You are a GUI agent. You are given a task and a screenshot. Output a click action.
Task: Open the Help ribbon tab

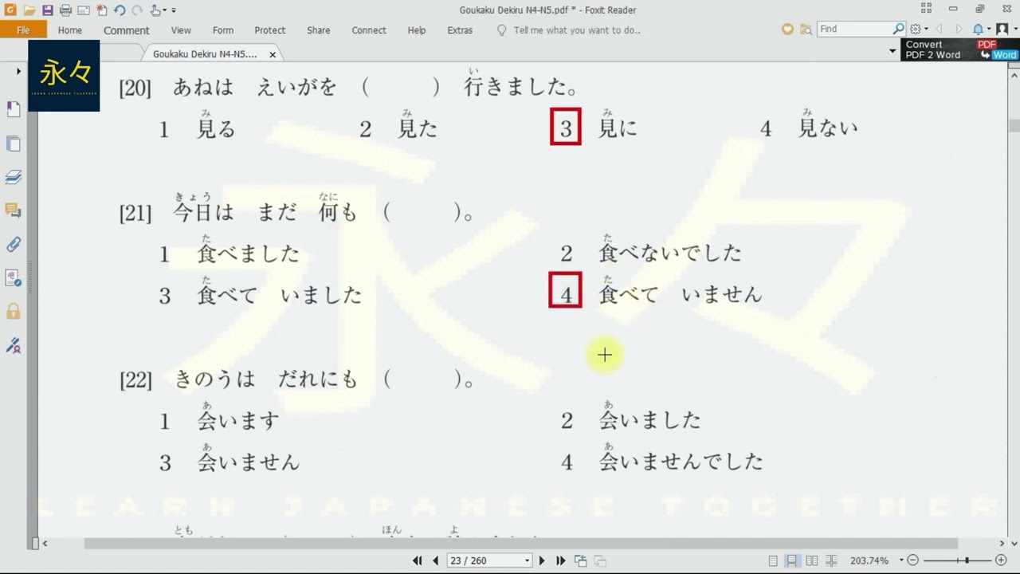[417, 30]
